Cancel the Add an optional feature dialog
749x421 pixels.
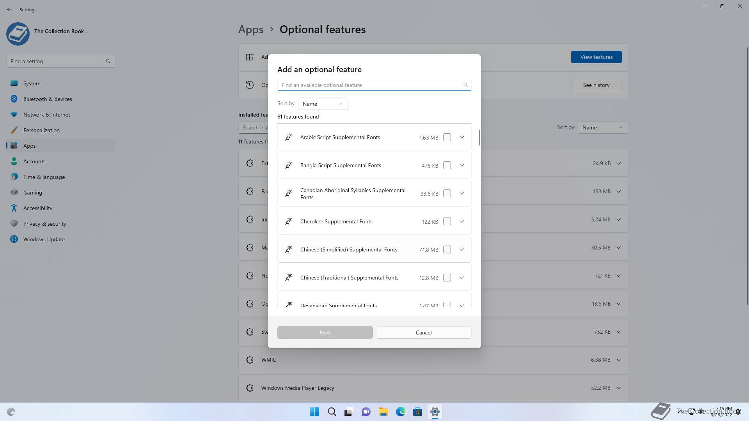[424, 333]
